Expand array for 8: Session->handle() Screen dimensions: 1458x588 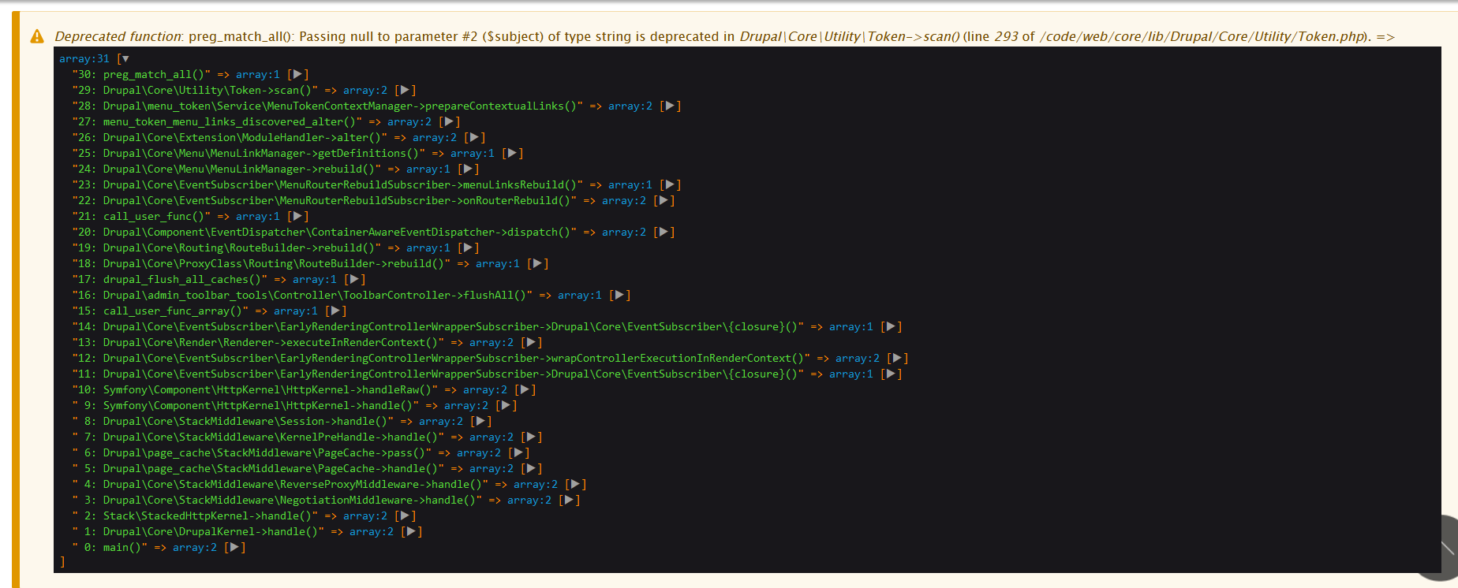(480, 422)
